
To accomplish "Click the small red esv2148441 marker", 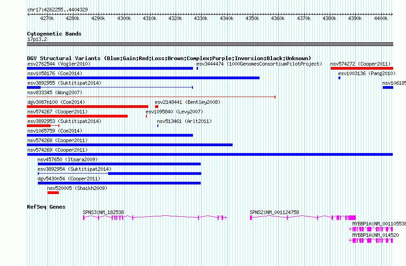I will pos(156,107).
